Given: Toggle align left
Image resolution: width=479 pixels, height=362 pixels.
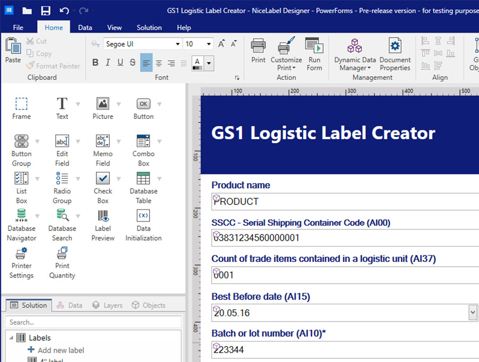Looking at the screenshot, I should [146, 63].
